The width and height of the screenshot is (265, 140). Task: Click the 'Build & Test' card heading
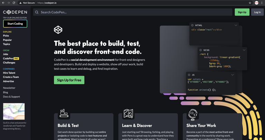[68, 125]
